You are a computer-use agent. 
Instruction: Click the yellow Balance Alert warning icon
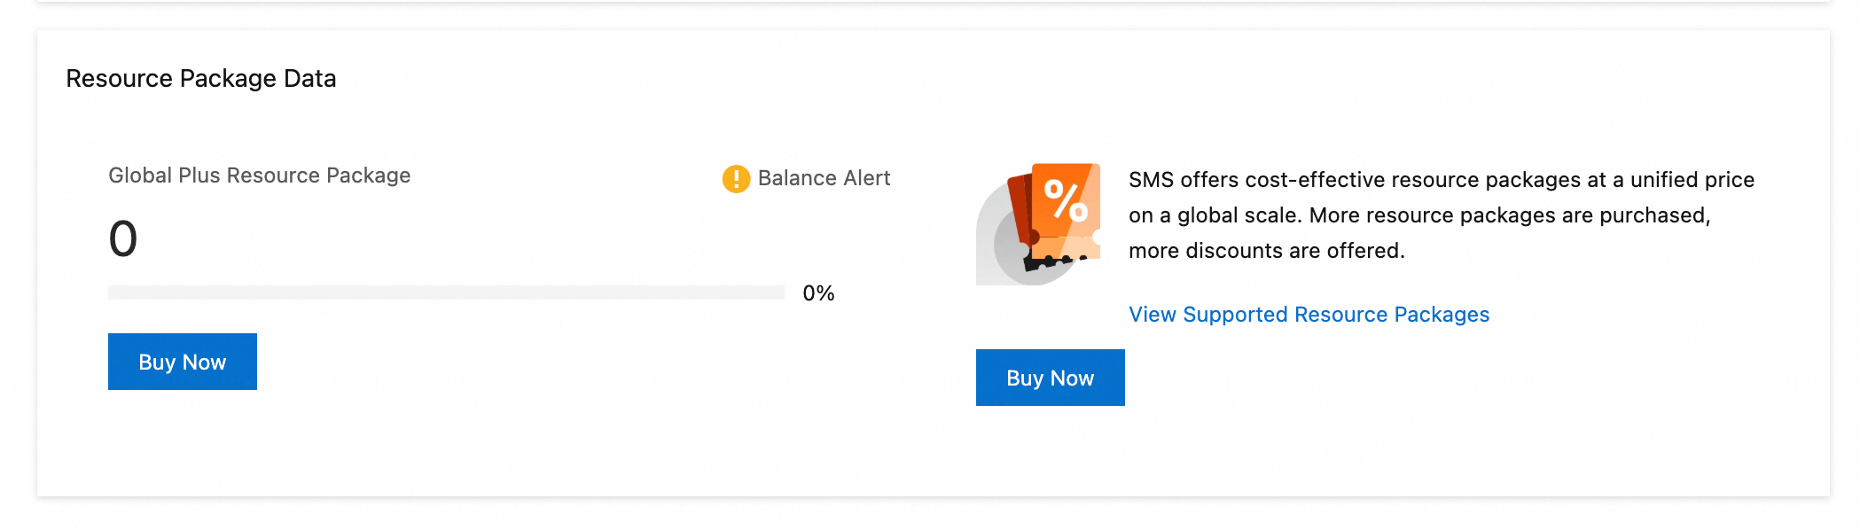pyautogui.click(x=736, y=179)
